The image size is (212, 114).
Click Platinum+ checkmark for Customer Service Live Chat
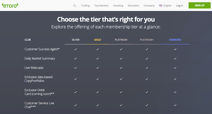147,105
